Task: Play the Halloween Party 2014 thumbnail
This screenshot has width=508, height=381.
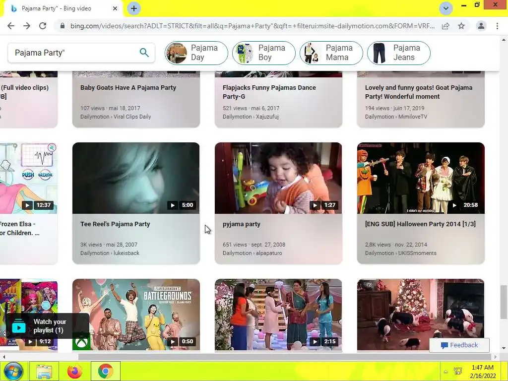Action: click(x=421, y=178)
